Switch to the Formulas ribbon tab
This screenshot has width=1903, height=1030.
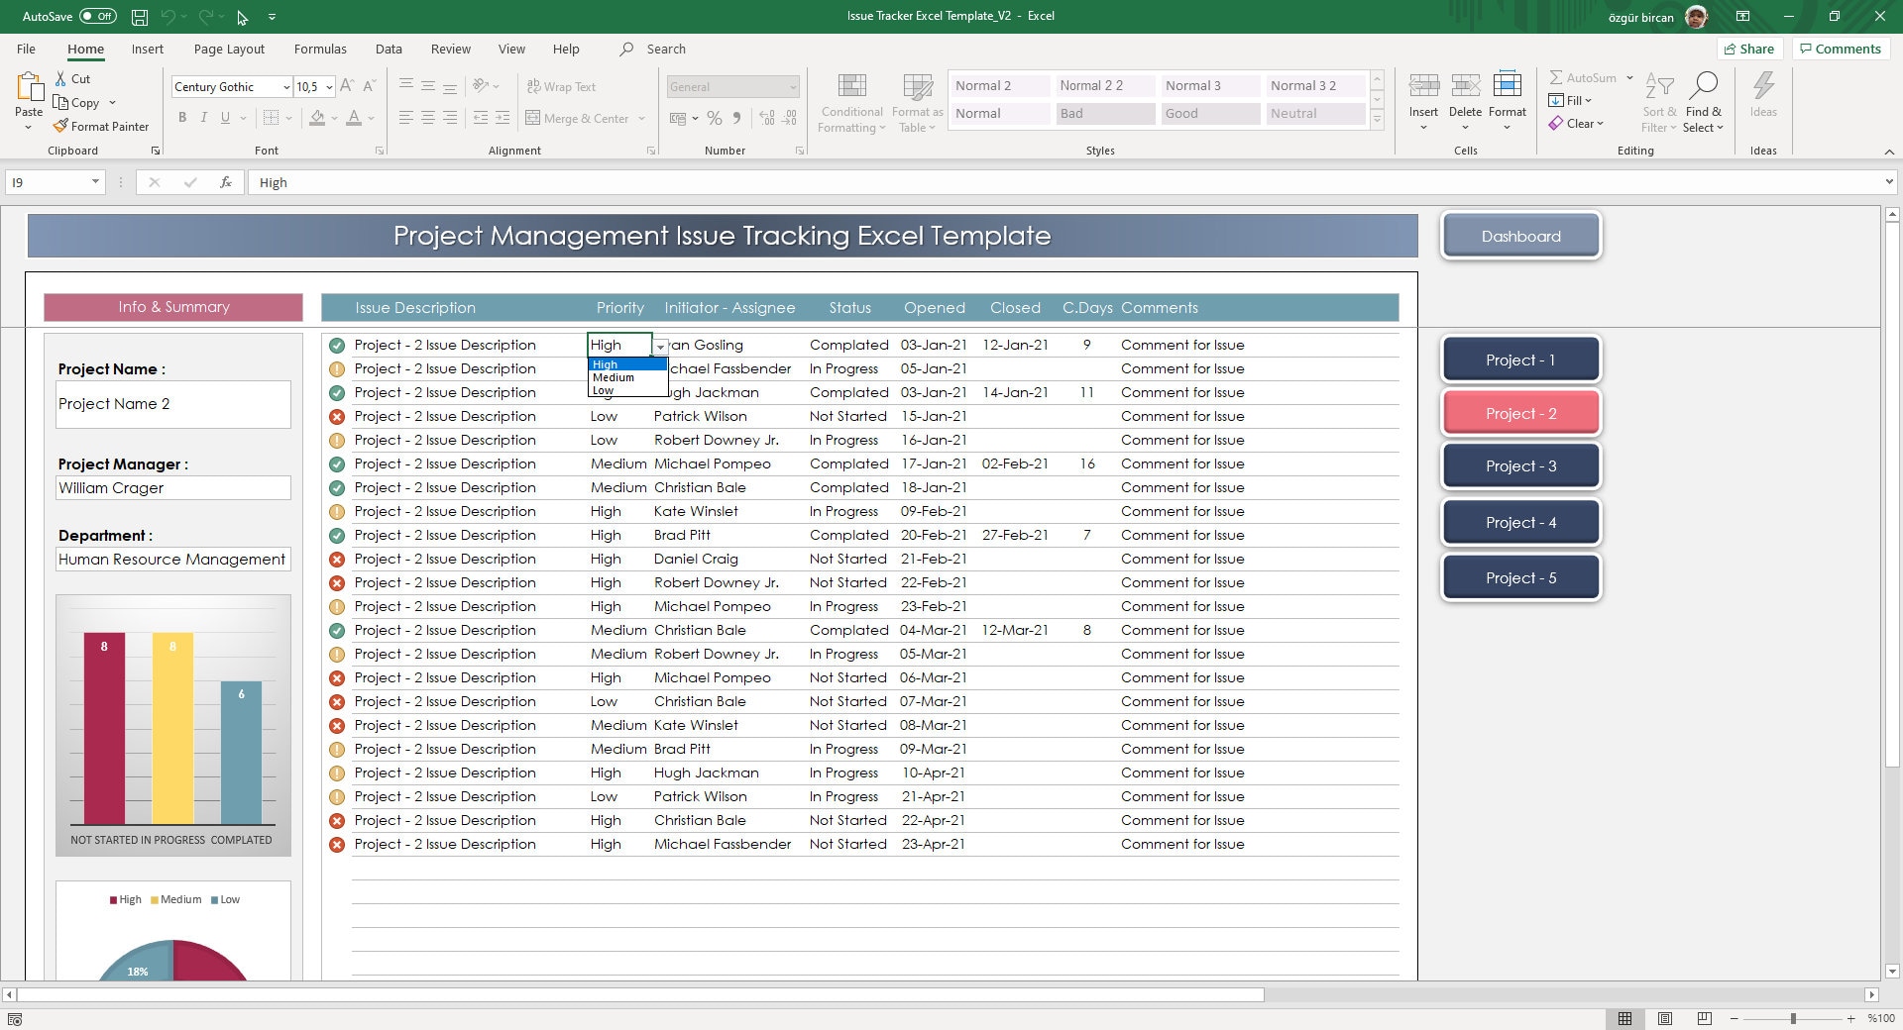pyautogui.click(x=320, y=49)
